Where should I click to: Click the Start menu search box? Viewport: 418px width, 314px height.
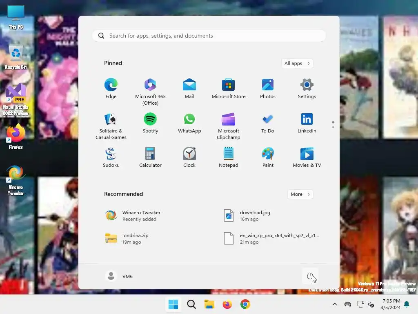click(209, 36)
